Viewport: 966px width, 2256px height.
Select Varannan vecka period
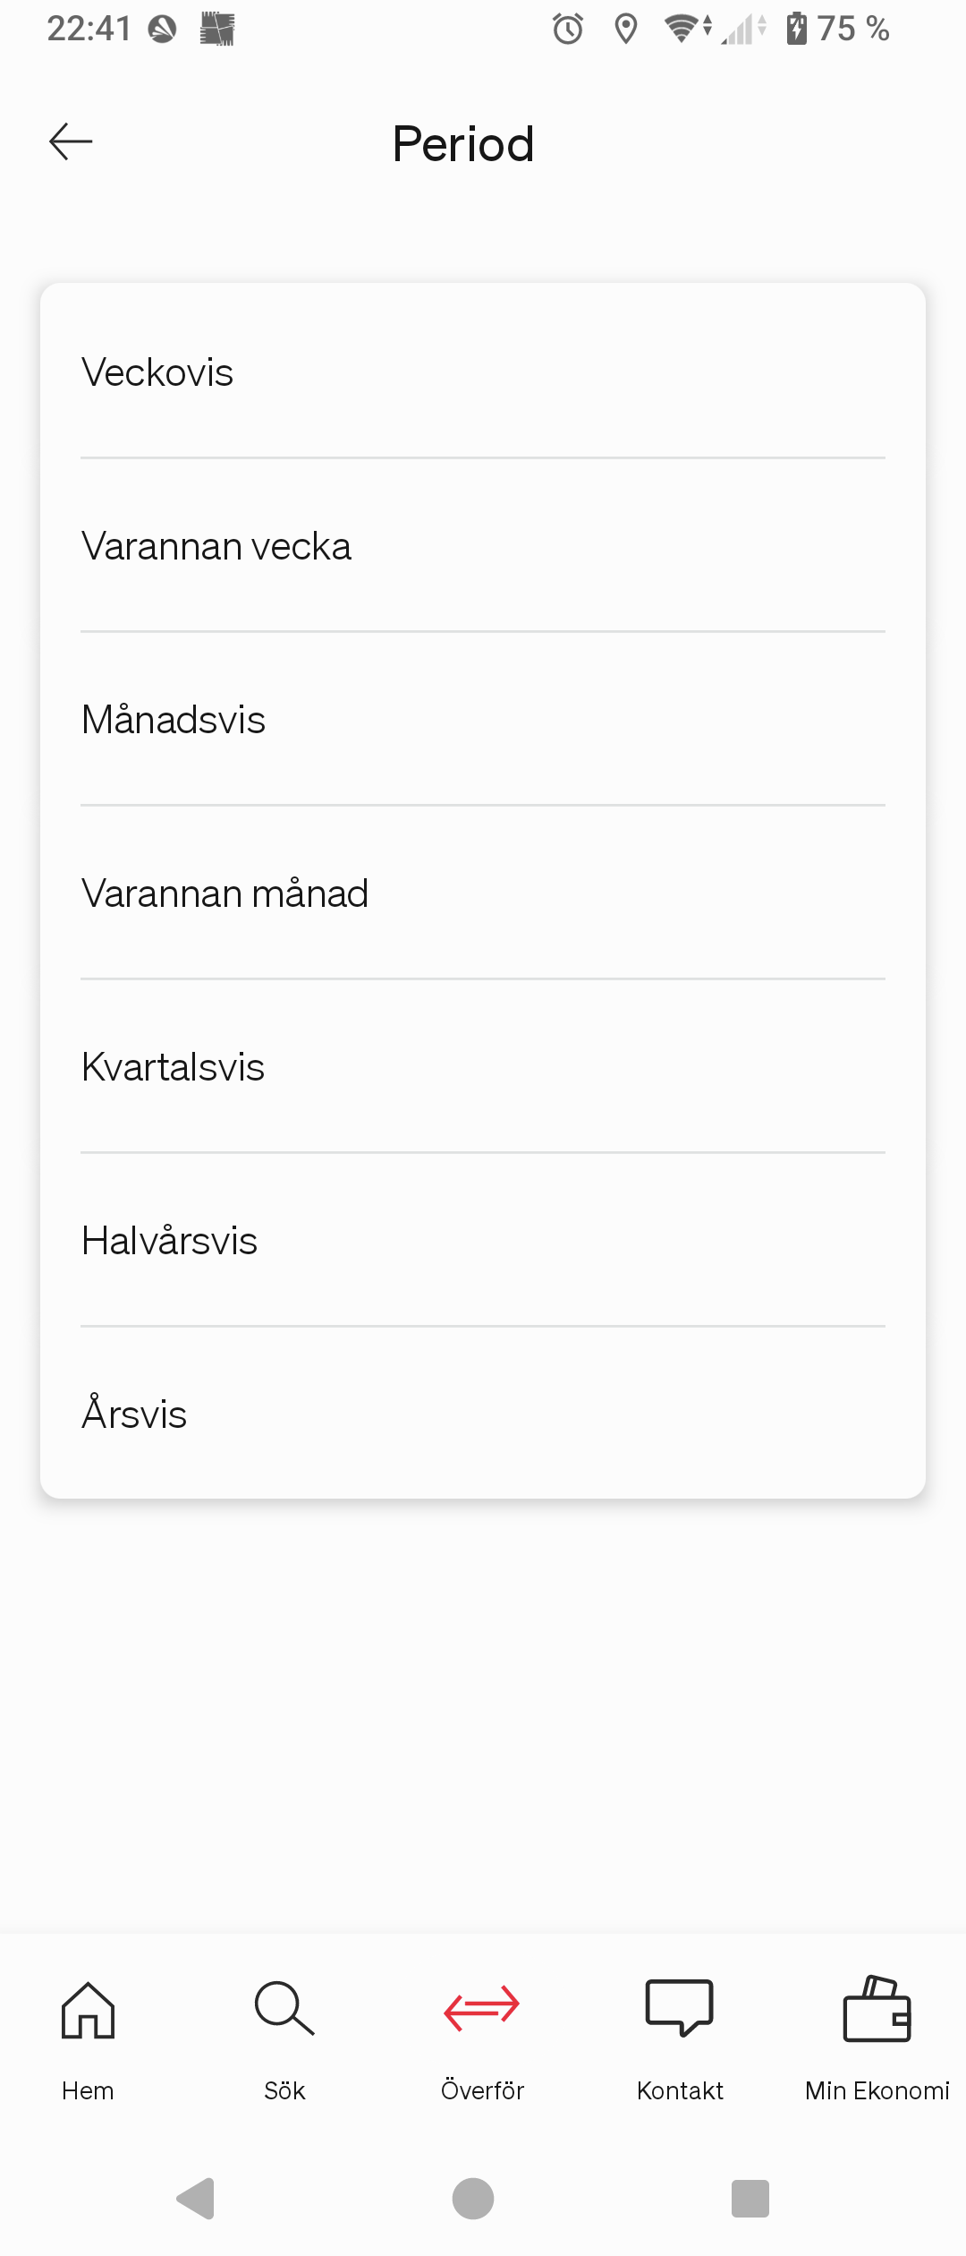click(x=483, y=546)
